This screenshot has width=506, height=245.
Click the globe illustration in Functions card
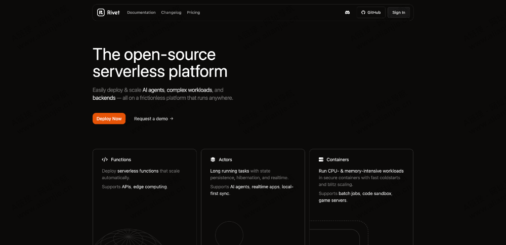click(129, 237)
